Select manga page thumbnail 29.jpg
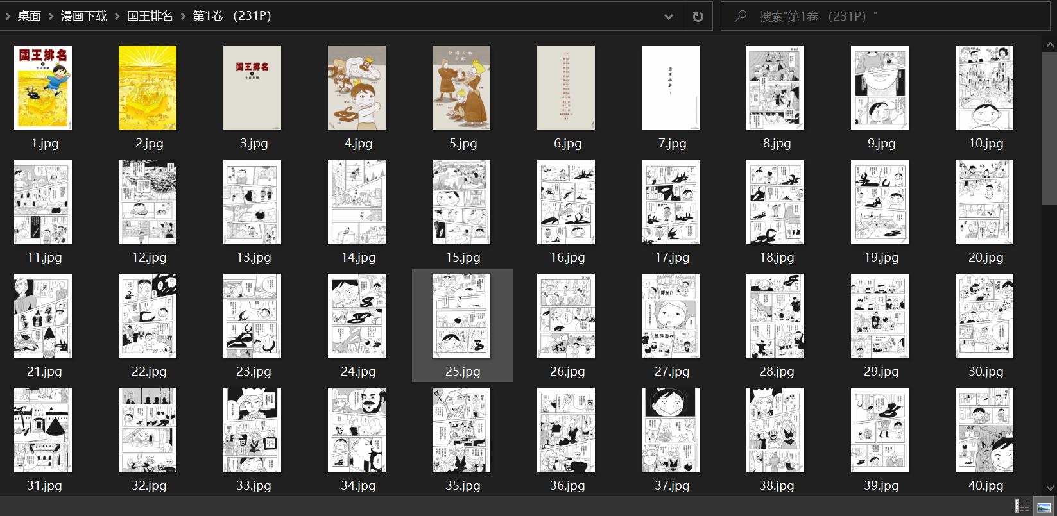The height and width of the screenshot is (516, 1057). [x=881, y=316]
